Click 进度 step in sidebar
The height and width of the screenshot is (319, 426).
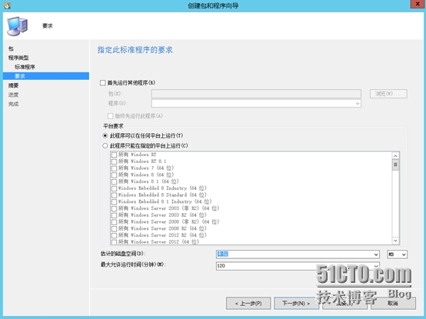[13, 95]
